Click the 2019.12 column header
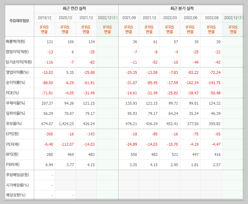This screenshot has width=248, height=204. pos(45,18)
